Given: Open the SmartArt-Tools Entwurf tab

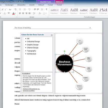Looking at the screenshot, I should click(41, 5).
